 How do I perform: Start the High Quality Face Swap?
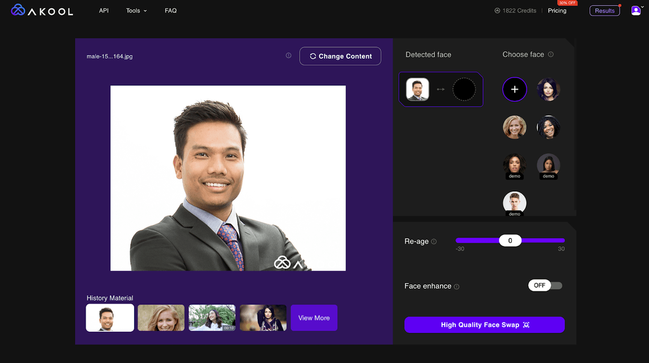(x=484, y=325)
